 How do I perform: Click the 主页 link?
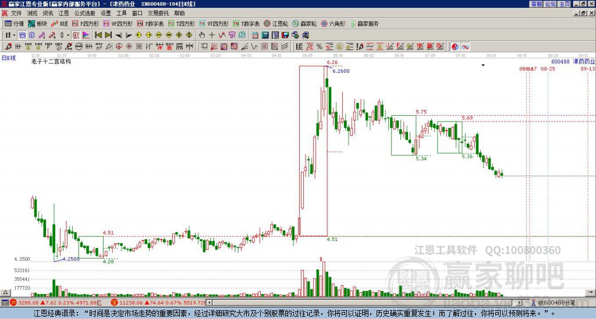pos(565,4)
